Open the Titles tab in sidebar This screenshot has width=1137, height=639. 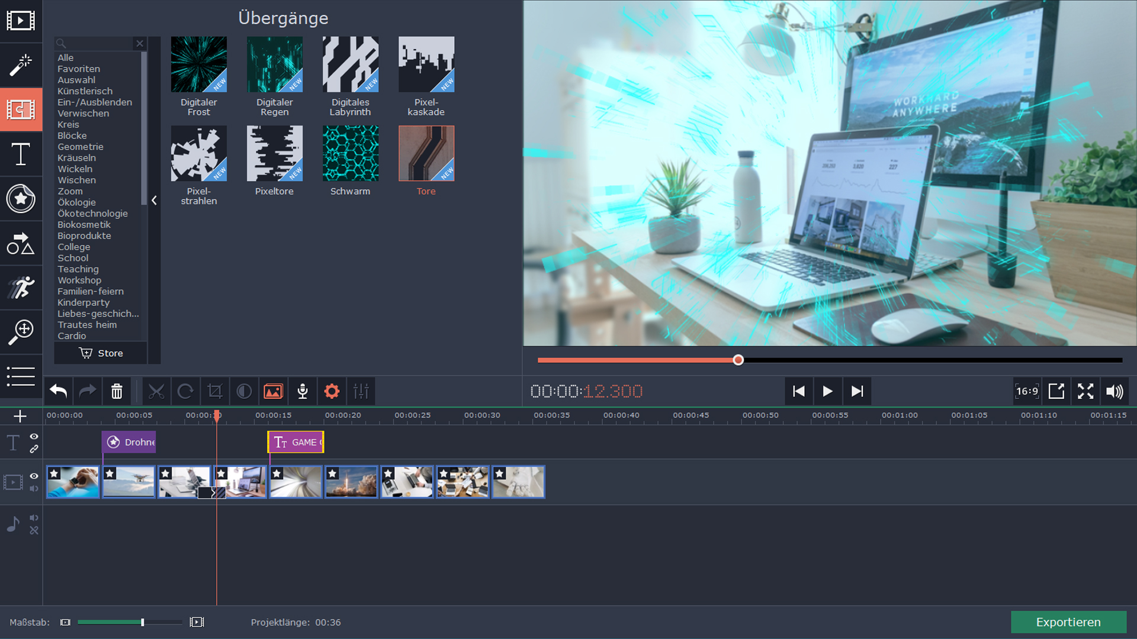coord(21,154)
